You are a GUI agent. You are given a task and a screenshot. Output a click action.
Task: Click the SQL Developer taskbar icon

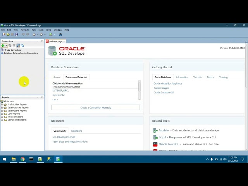click(58, 159)
